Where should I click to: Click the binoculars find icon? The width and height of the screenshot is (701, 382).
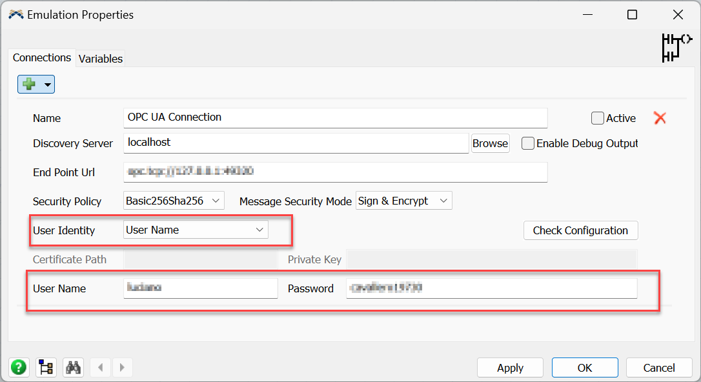[74, 368]
